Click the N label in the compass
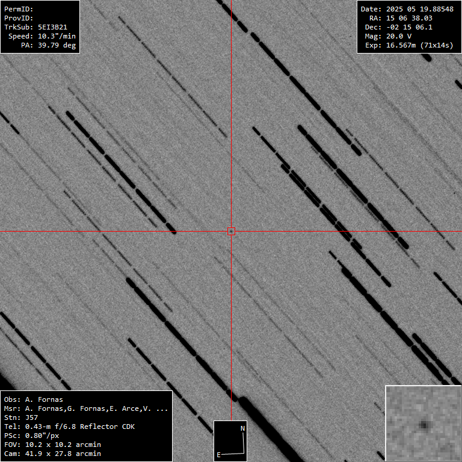Screen dimensions: 462x462 [242, 428]
